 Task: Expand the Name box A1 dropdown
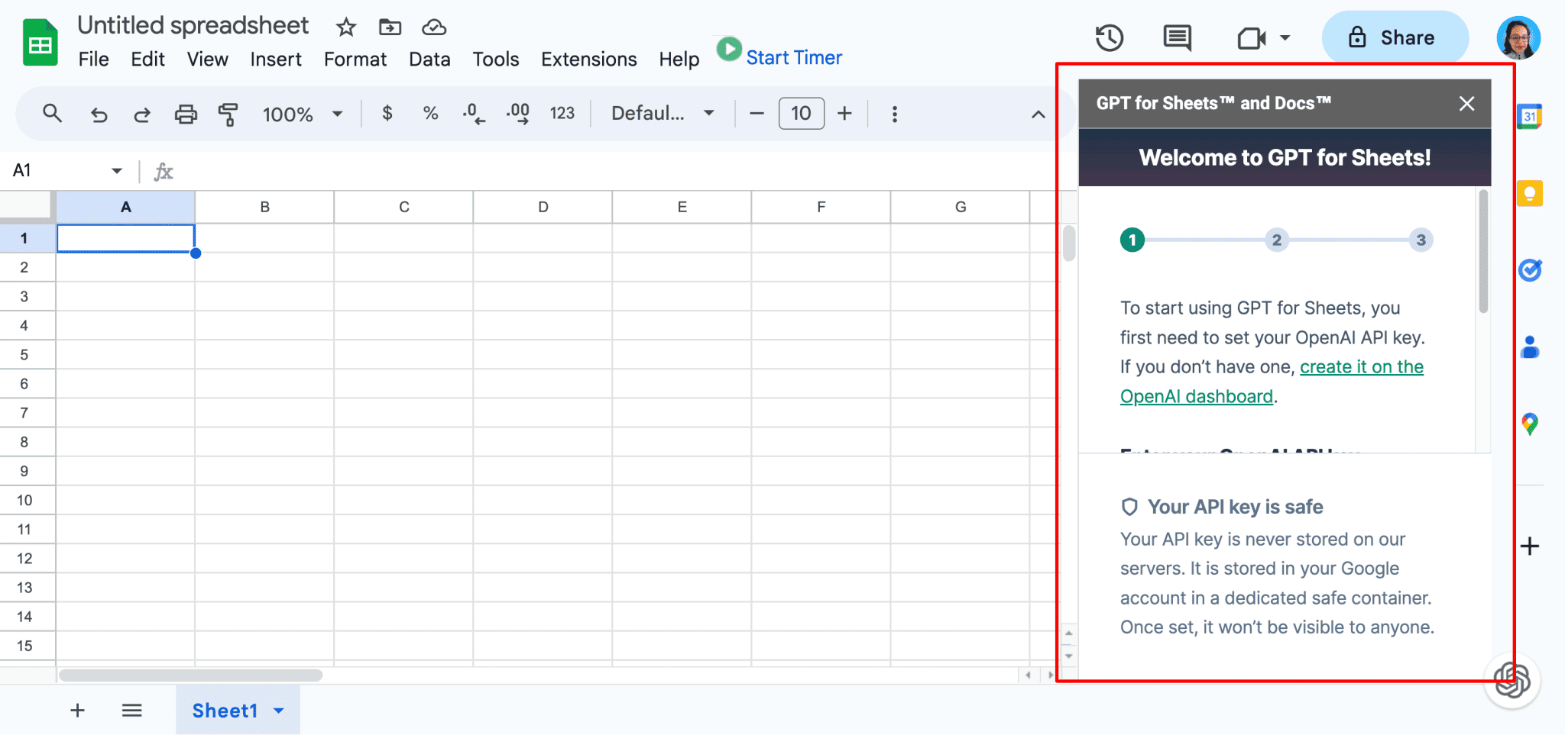tap(116, 170)
